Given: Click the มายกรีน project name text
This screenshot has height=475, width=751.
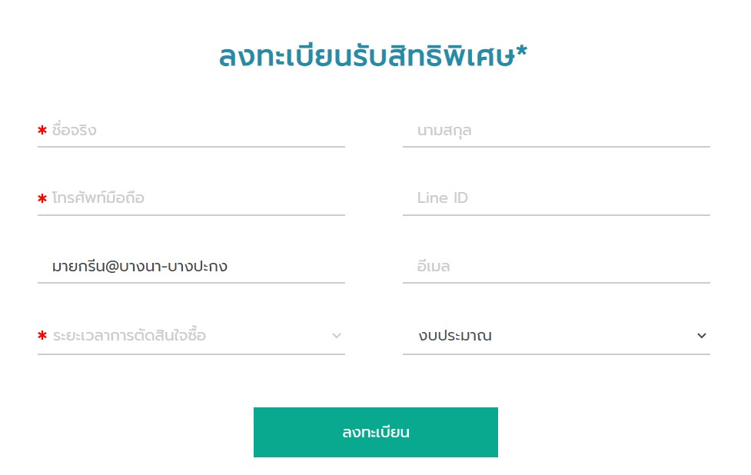Looking at the screenshot, I should 78,266.
